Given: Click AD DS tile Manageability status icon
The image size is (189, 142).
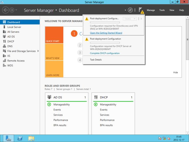Looking at the screenshot, I should (x=49, y=104).
